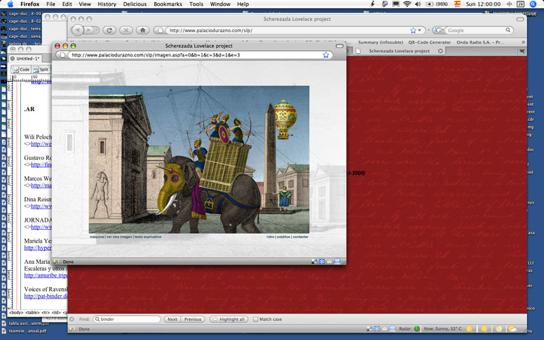Expand the URL history dropdown in the main address bar
Image resolution: width=544 pixels, height=340 pixels.
click(420, 31)
